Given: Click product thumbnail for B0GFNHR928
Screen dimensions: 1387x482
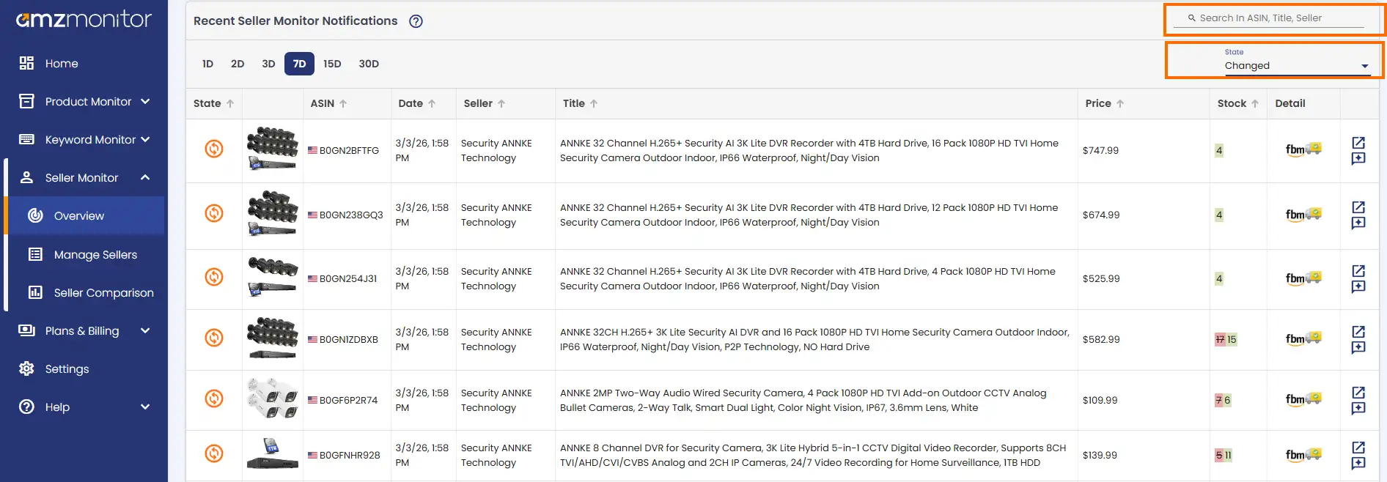Looking at the screenshot, I should point(272,453).
